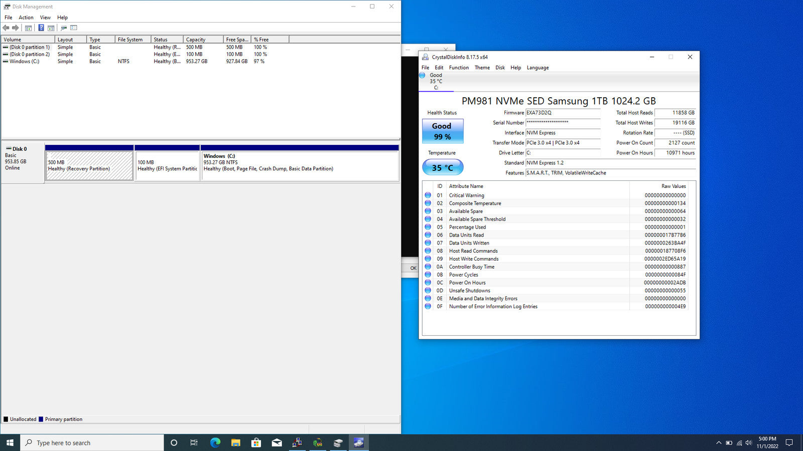Open View menu in Disk Management

(x=45, y=18)
